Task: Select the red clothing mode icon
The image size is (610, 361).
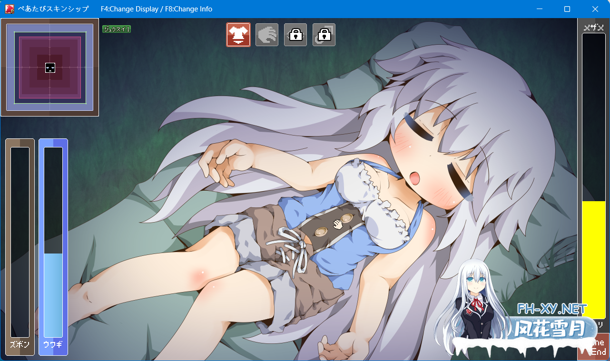Action: tap(238, 35)
